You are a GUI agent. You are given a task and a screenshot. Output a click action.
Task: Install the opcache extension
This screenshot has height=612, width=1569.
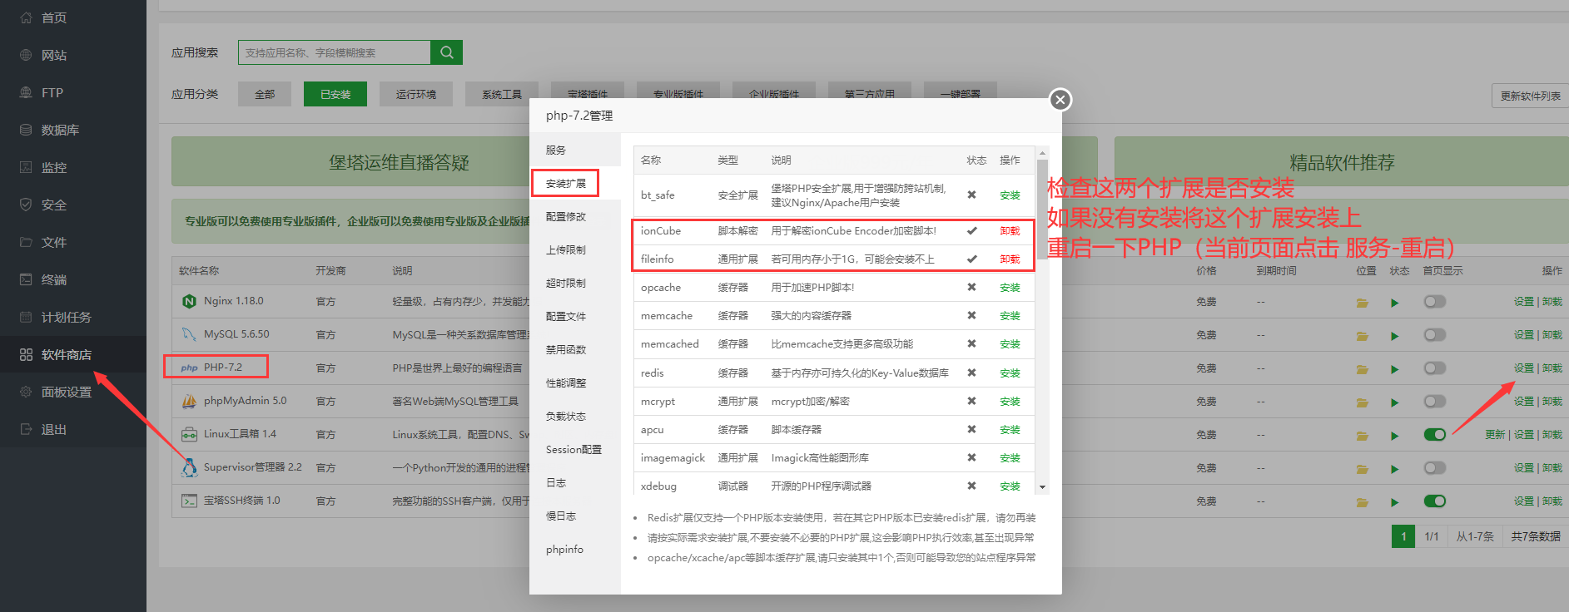tap(1010, 288)
